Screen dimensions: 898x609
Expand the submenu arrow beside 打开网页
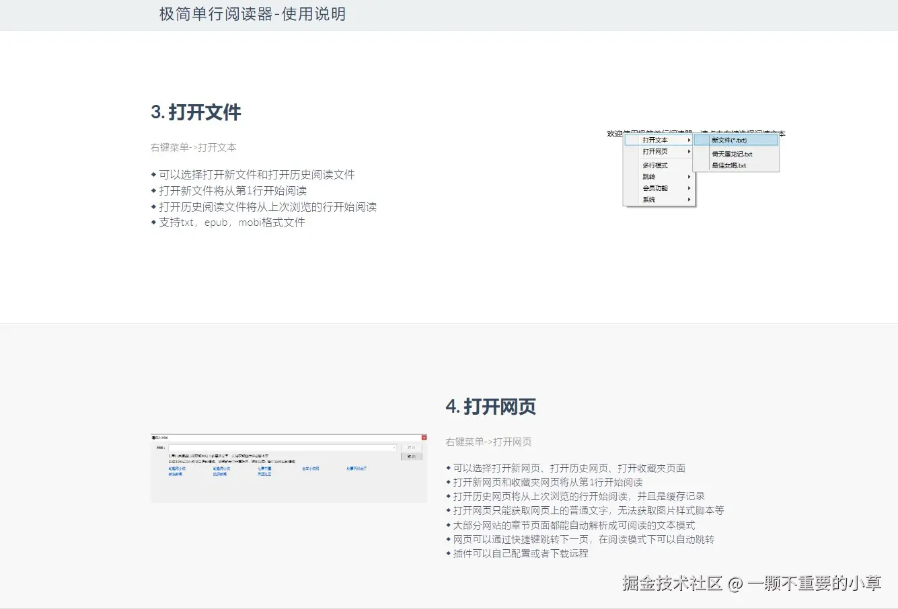tap(689, 151)
